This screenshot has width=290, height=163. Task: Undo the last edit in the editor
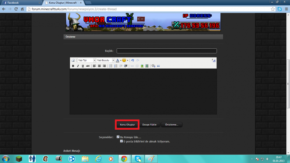132,60
